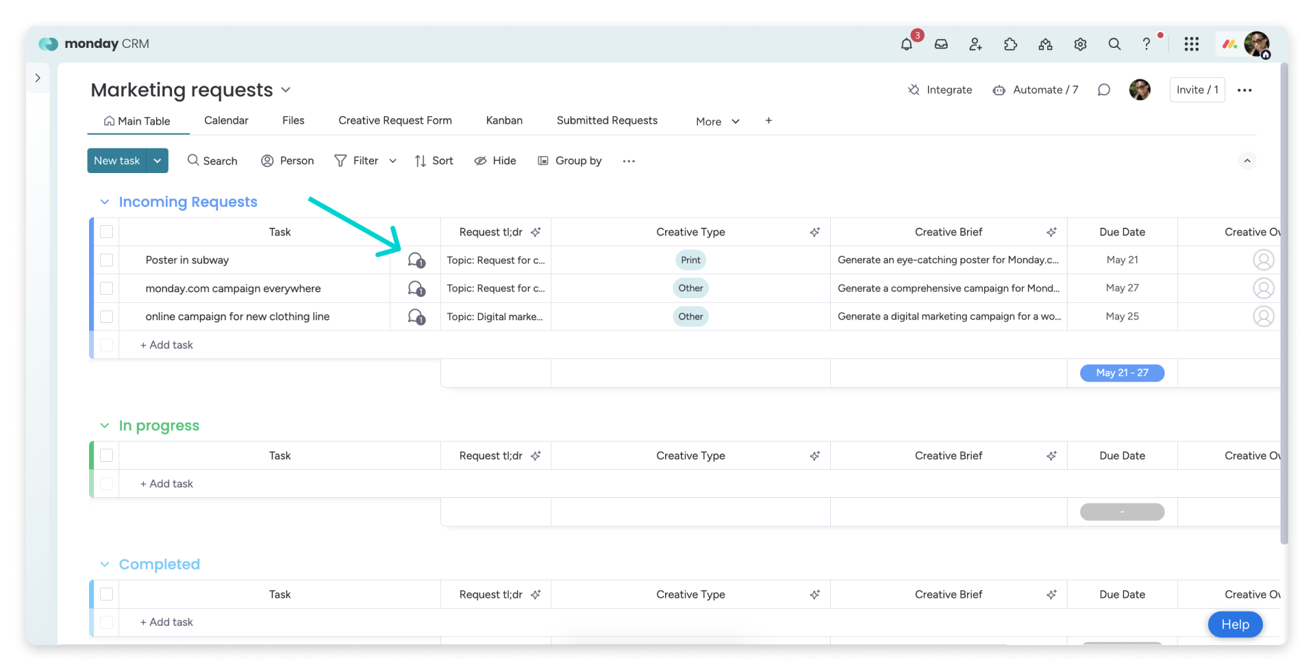Select all tasks in Incoming Requests header checkbox
Image resolution: width=1315 pixels, height=671 pixels.
(x=106, y=232)
